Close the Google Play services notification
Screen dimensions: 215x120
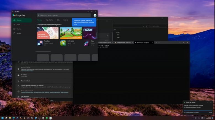(x=211, y=102)
